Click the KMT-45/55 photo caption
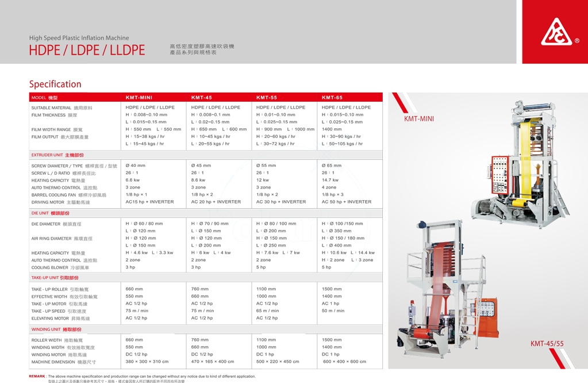 tap(547, 344)
